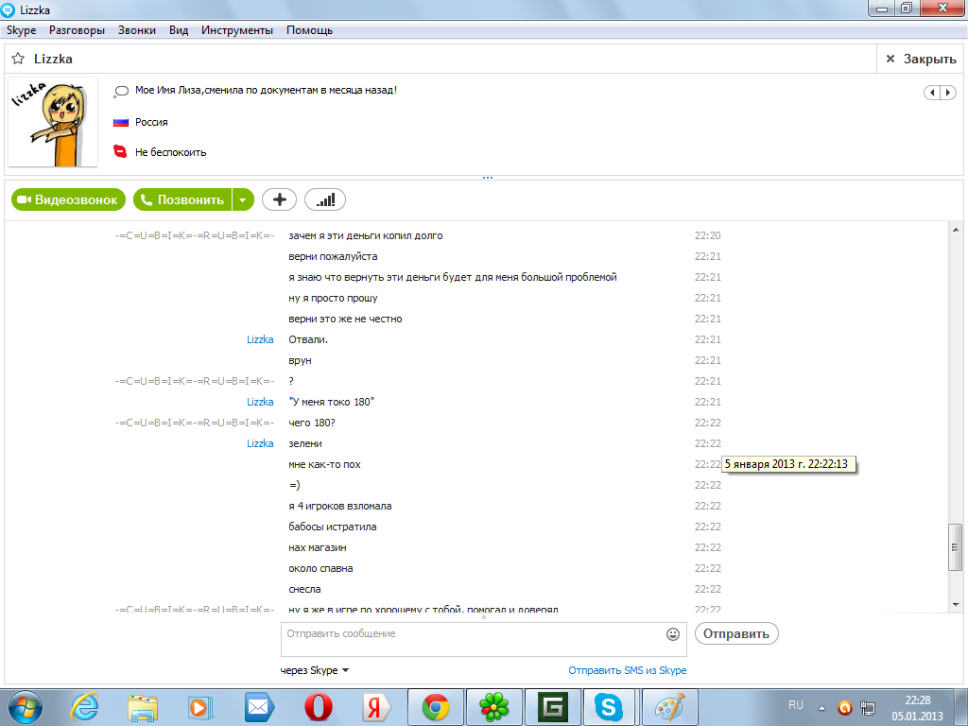Click the message input field
Screen dimensions: 968x726
pyautogui.click(x=473, y=638)
